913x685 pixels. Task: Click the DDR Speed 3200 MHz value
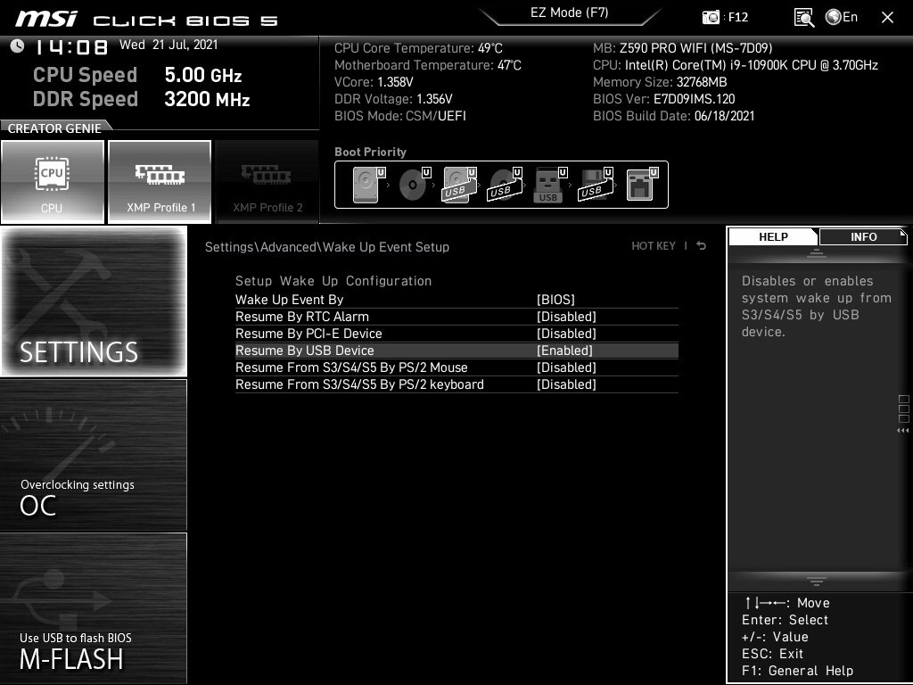[x=207, y=98]
